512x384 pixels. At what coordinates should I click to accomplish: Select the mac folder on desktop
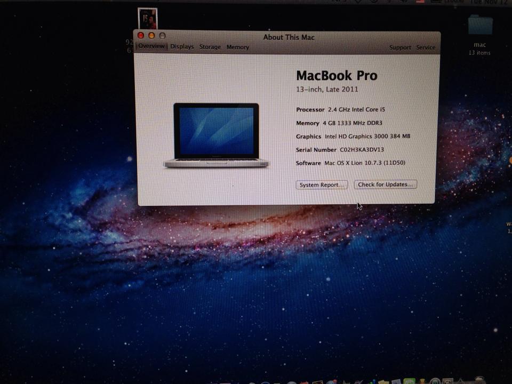[x=479, y=27]
